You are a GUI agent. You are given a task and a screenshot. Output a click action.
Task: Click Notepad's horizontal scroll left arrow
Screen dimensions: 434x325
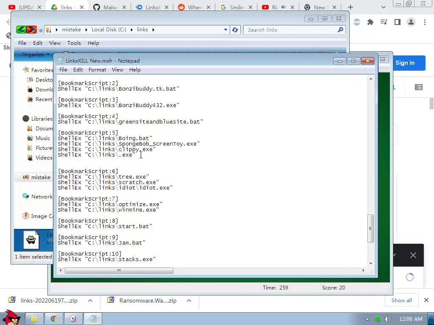click(61, 270)
